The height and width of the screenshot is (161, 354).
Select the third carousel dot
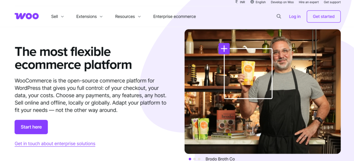199,159
